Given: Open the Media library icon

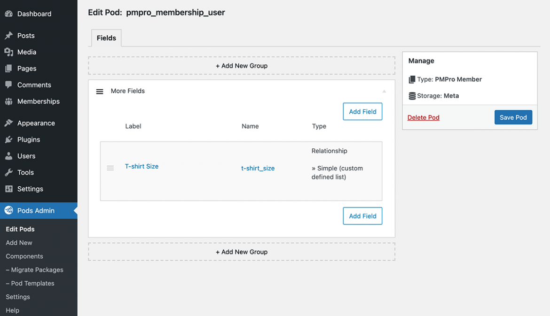Looking at the screenshot, I should (x=8, y=52).
